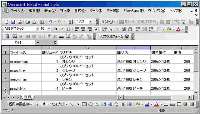
Task: Apply currency style
Action: pos(104,29)
